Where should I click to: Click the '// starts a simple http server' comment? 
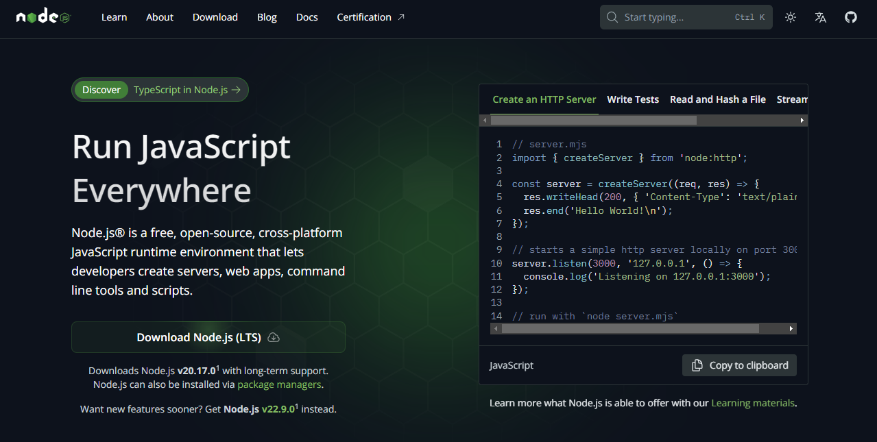coord(654,250)
